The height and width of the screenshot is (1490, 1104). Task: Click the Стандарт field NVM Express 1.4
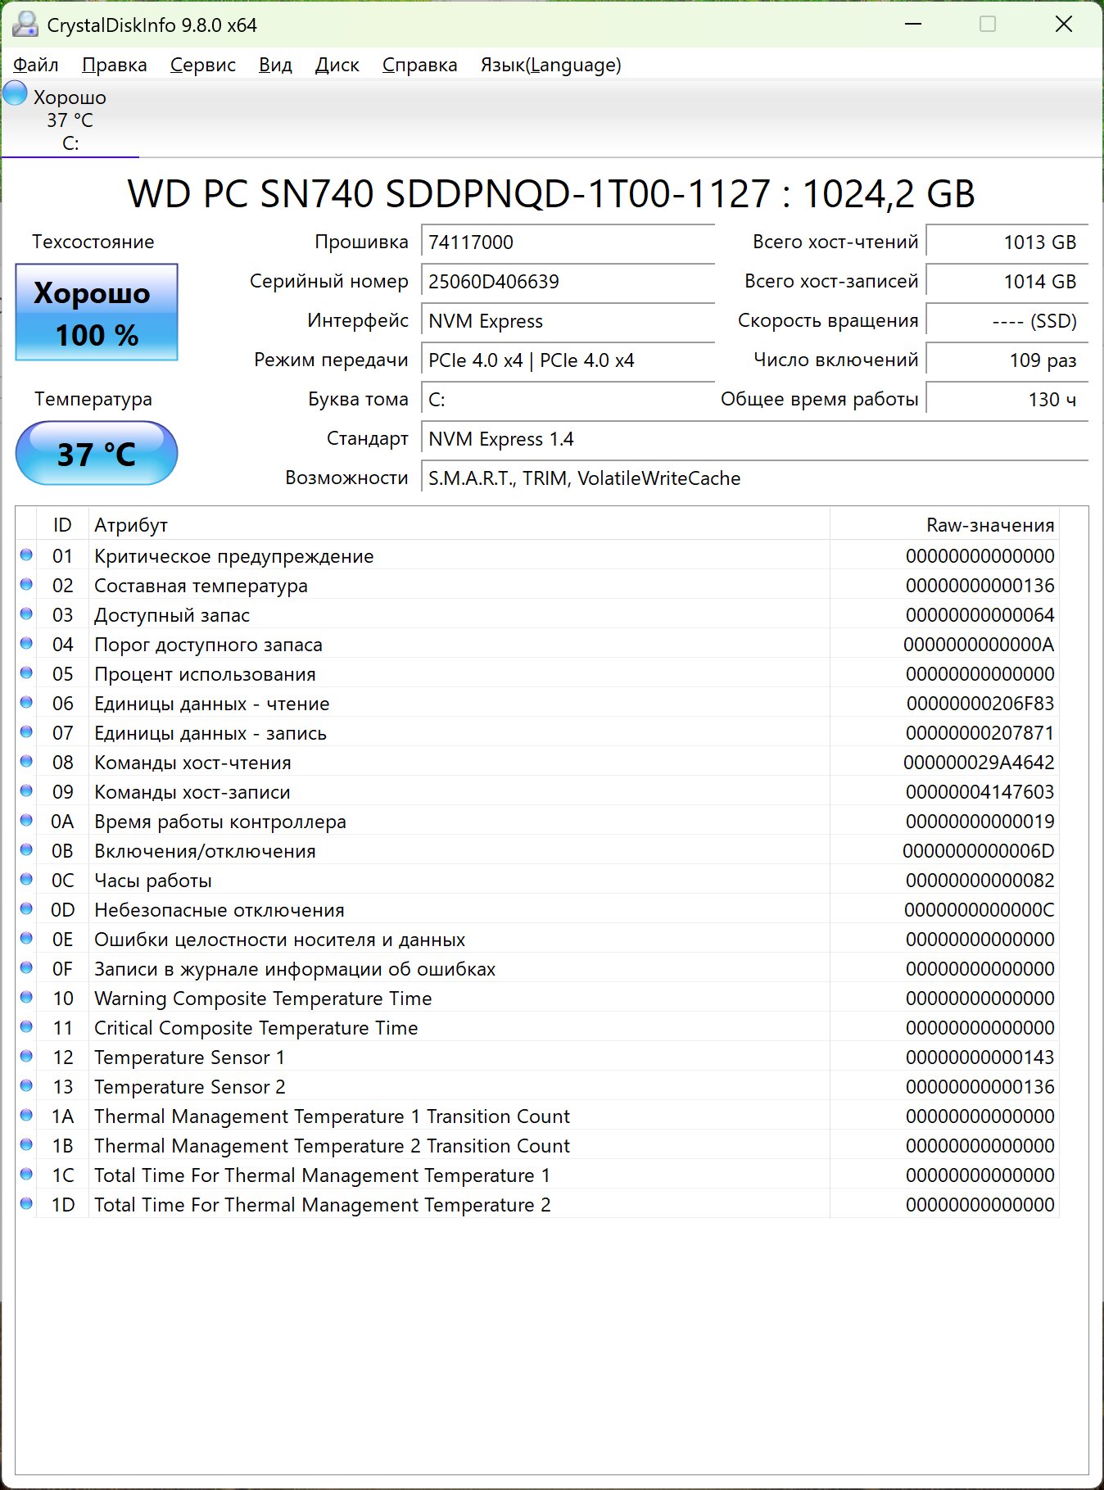754,439
